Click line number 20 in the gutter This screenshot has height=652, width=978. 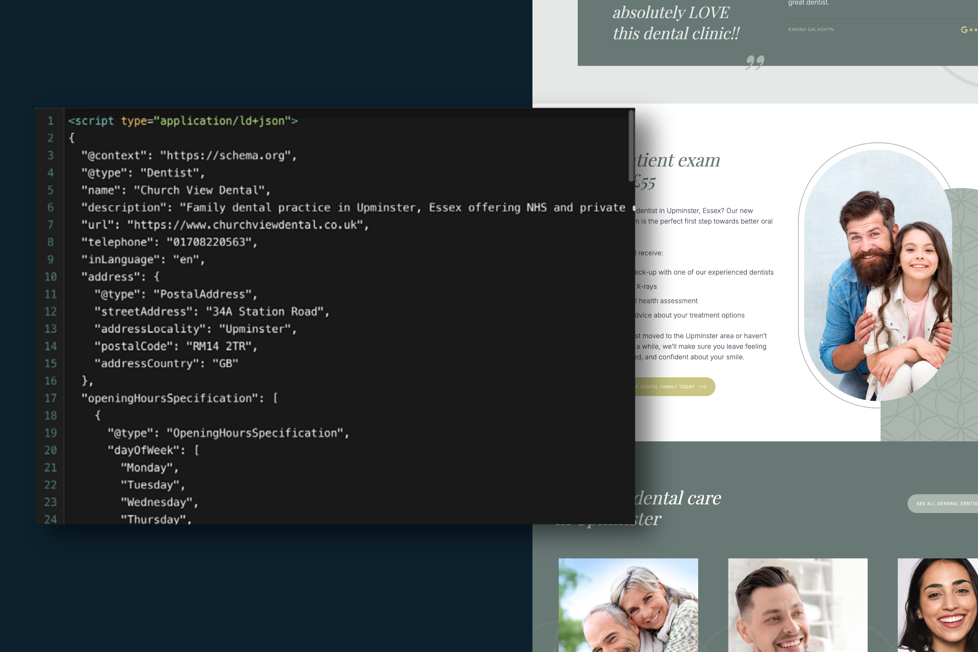tap(51, 450)
